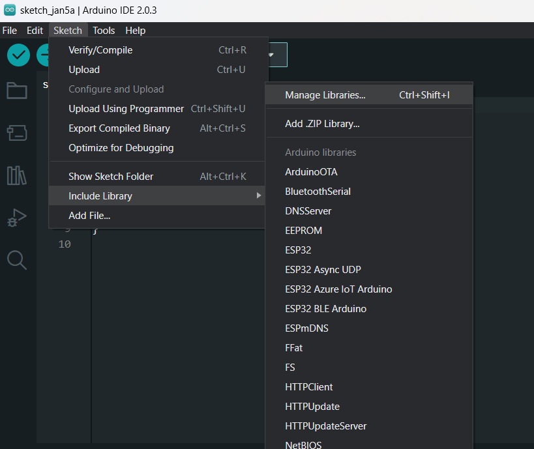This screenshot has height=449, width=534.
Task: Select Upload Using Programmer
Action: pyautogui.click(x=157, y=109)
